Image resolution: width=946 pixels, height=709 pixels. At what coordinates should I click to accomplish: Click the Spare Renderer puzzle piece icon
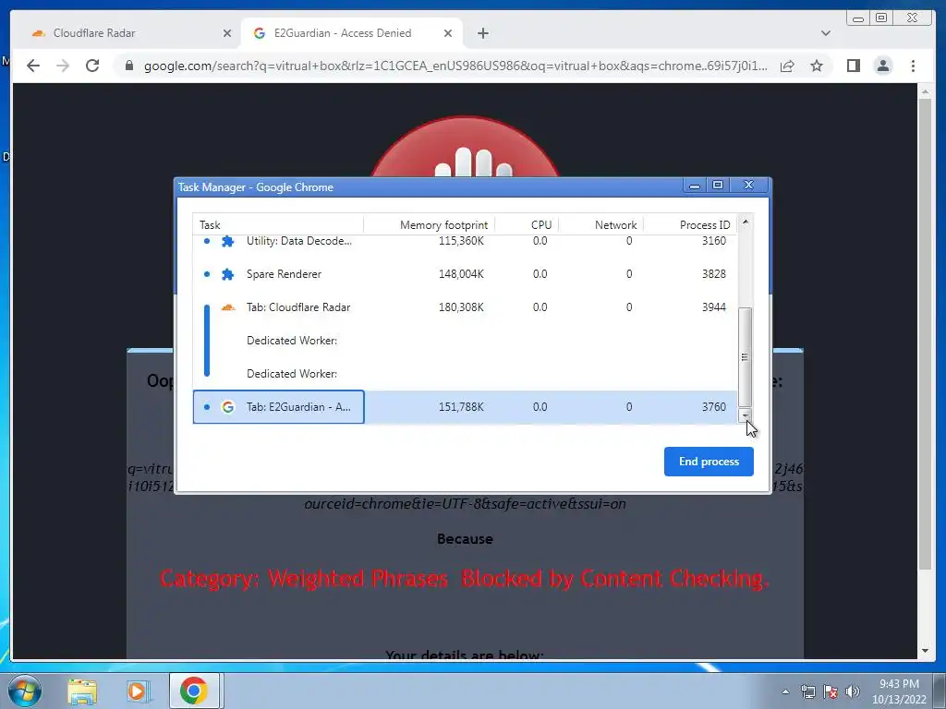pos(227,274)
